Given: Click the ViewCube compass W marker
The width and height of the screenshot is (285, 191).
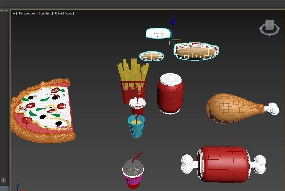Looking at the screenshot, I should (x=260, y=28).
